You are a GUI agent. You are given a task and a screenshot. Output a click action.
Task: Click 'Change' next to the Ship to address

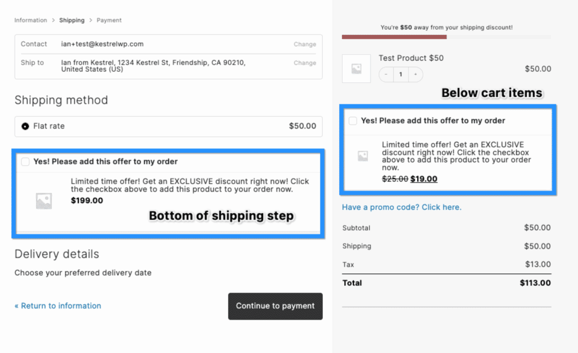305,63
